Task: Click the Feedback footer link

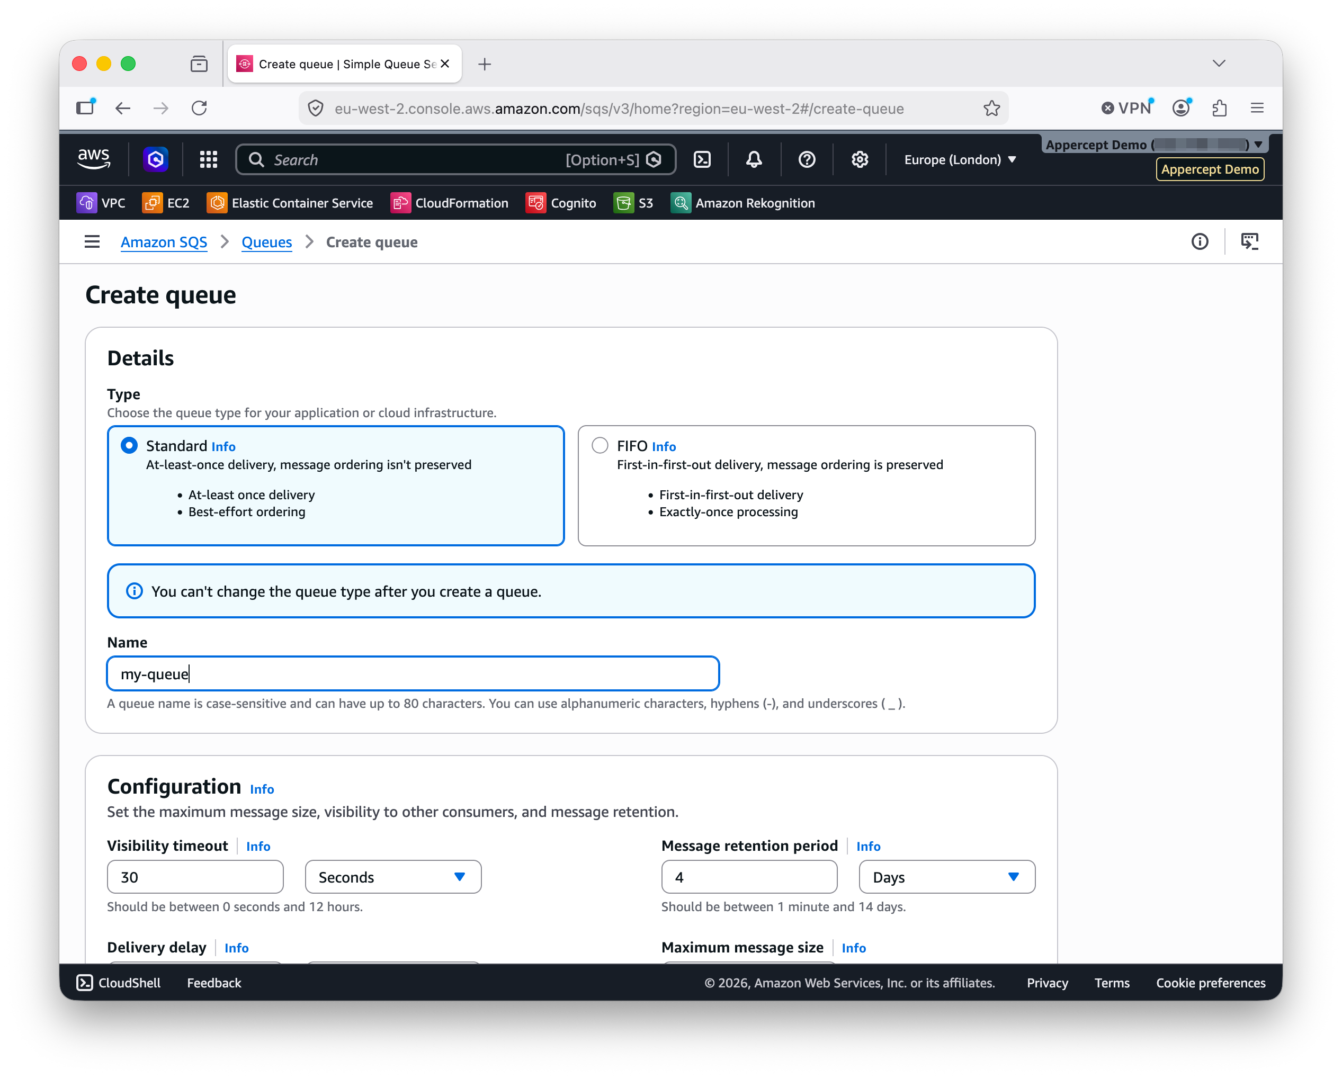Action: [213, 983]
